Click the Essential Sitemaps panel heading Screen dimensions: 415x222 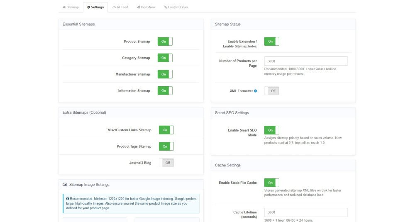tap(78, 24)
